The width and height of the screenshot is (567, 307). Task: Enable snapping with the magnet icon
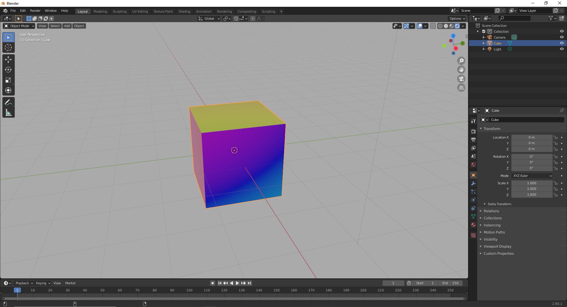pos(236,19)
